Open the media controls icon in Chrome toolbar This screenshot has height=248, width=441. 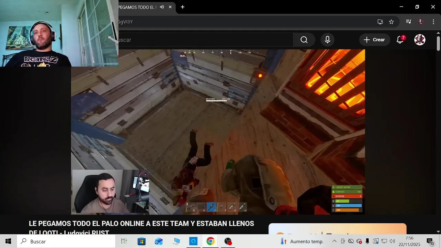click(x=409, y=22)
